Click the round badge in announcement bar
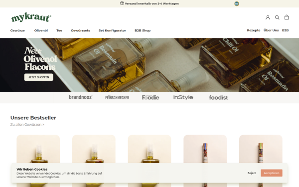Viewport: 299px width, 187px height. coord(237,3)
